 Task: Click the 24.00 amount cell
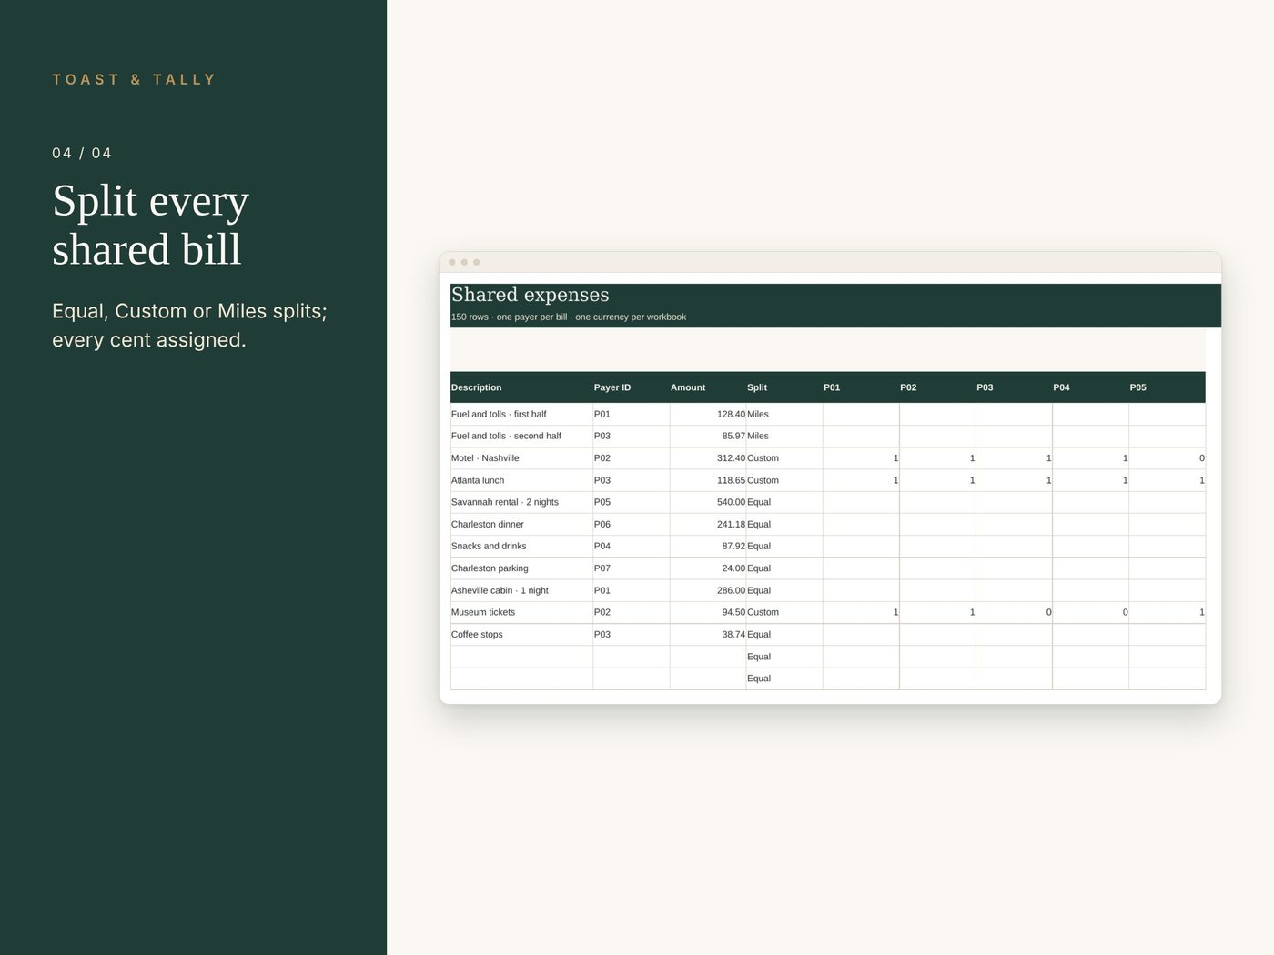tap(708, 568)
